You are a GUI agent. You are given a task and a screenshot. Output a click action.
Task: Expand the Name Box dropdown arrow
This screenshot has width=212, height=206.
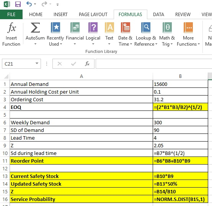(x=37, y=63)
